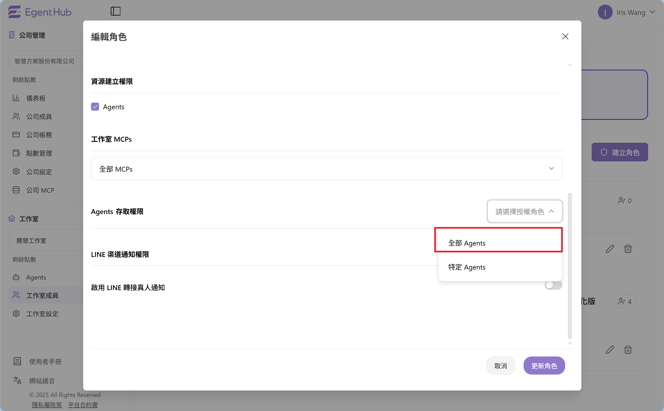Click the company members people icon
This screenshot has height=411, width=664.
pyautogui.click(x=16, y=116)
